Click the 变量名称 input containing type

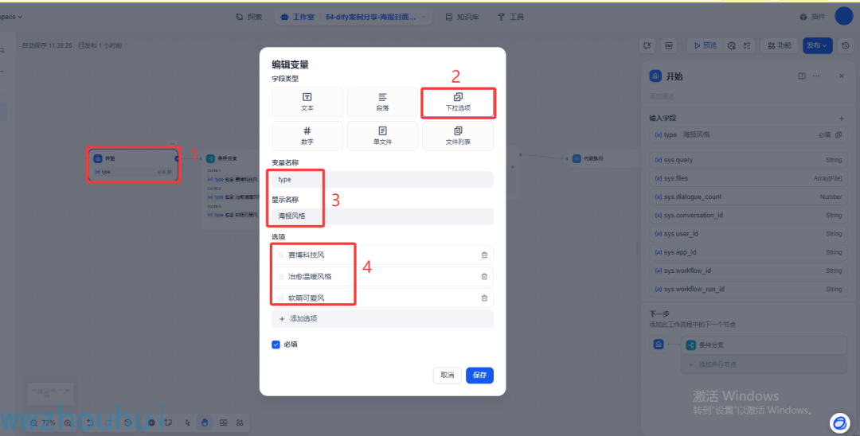(x=382, y=179)
